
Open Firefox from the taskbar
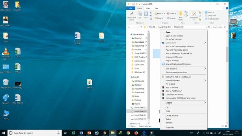pos(136,133)
